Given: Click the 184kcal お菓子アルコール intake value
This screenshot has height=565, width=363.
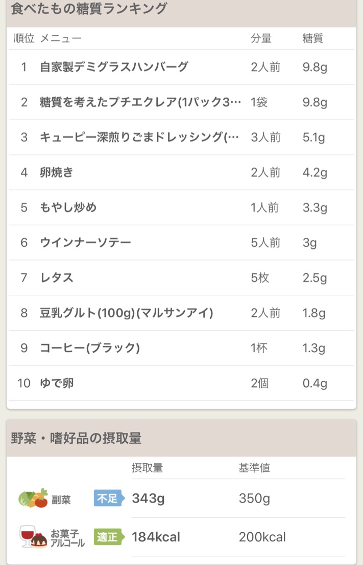Looking at the screenshot, I should 156,537.
